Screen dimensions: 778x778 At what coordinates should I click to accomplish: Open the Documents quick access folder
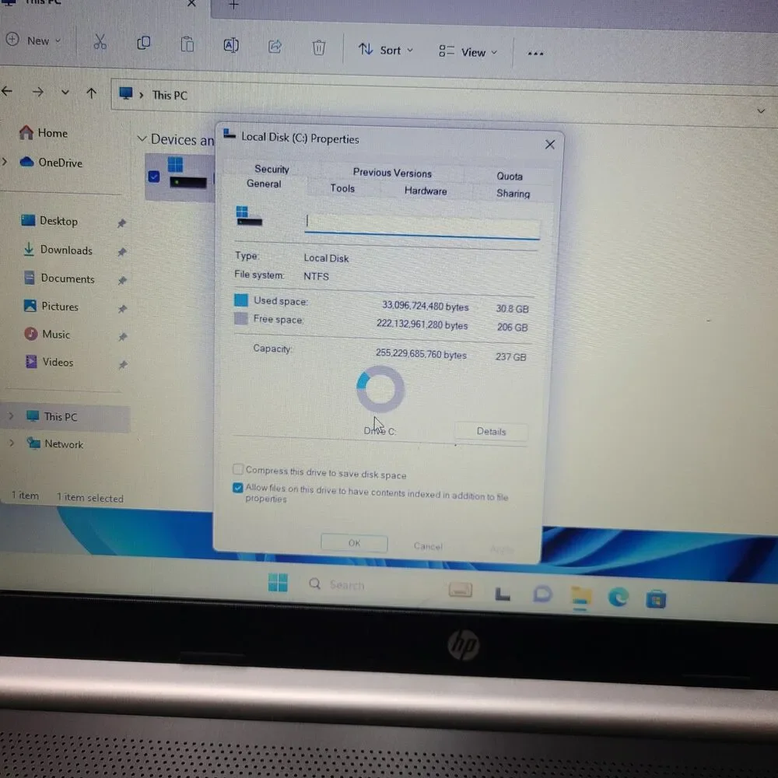pos(60,279)
